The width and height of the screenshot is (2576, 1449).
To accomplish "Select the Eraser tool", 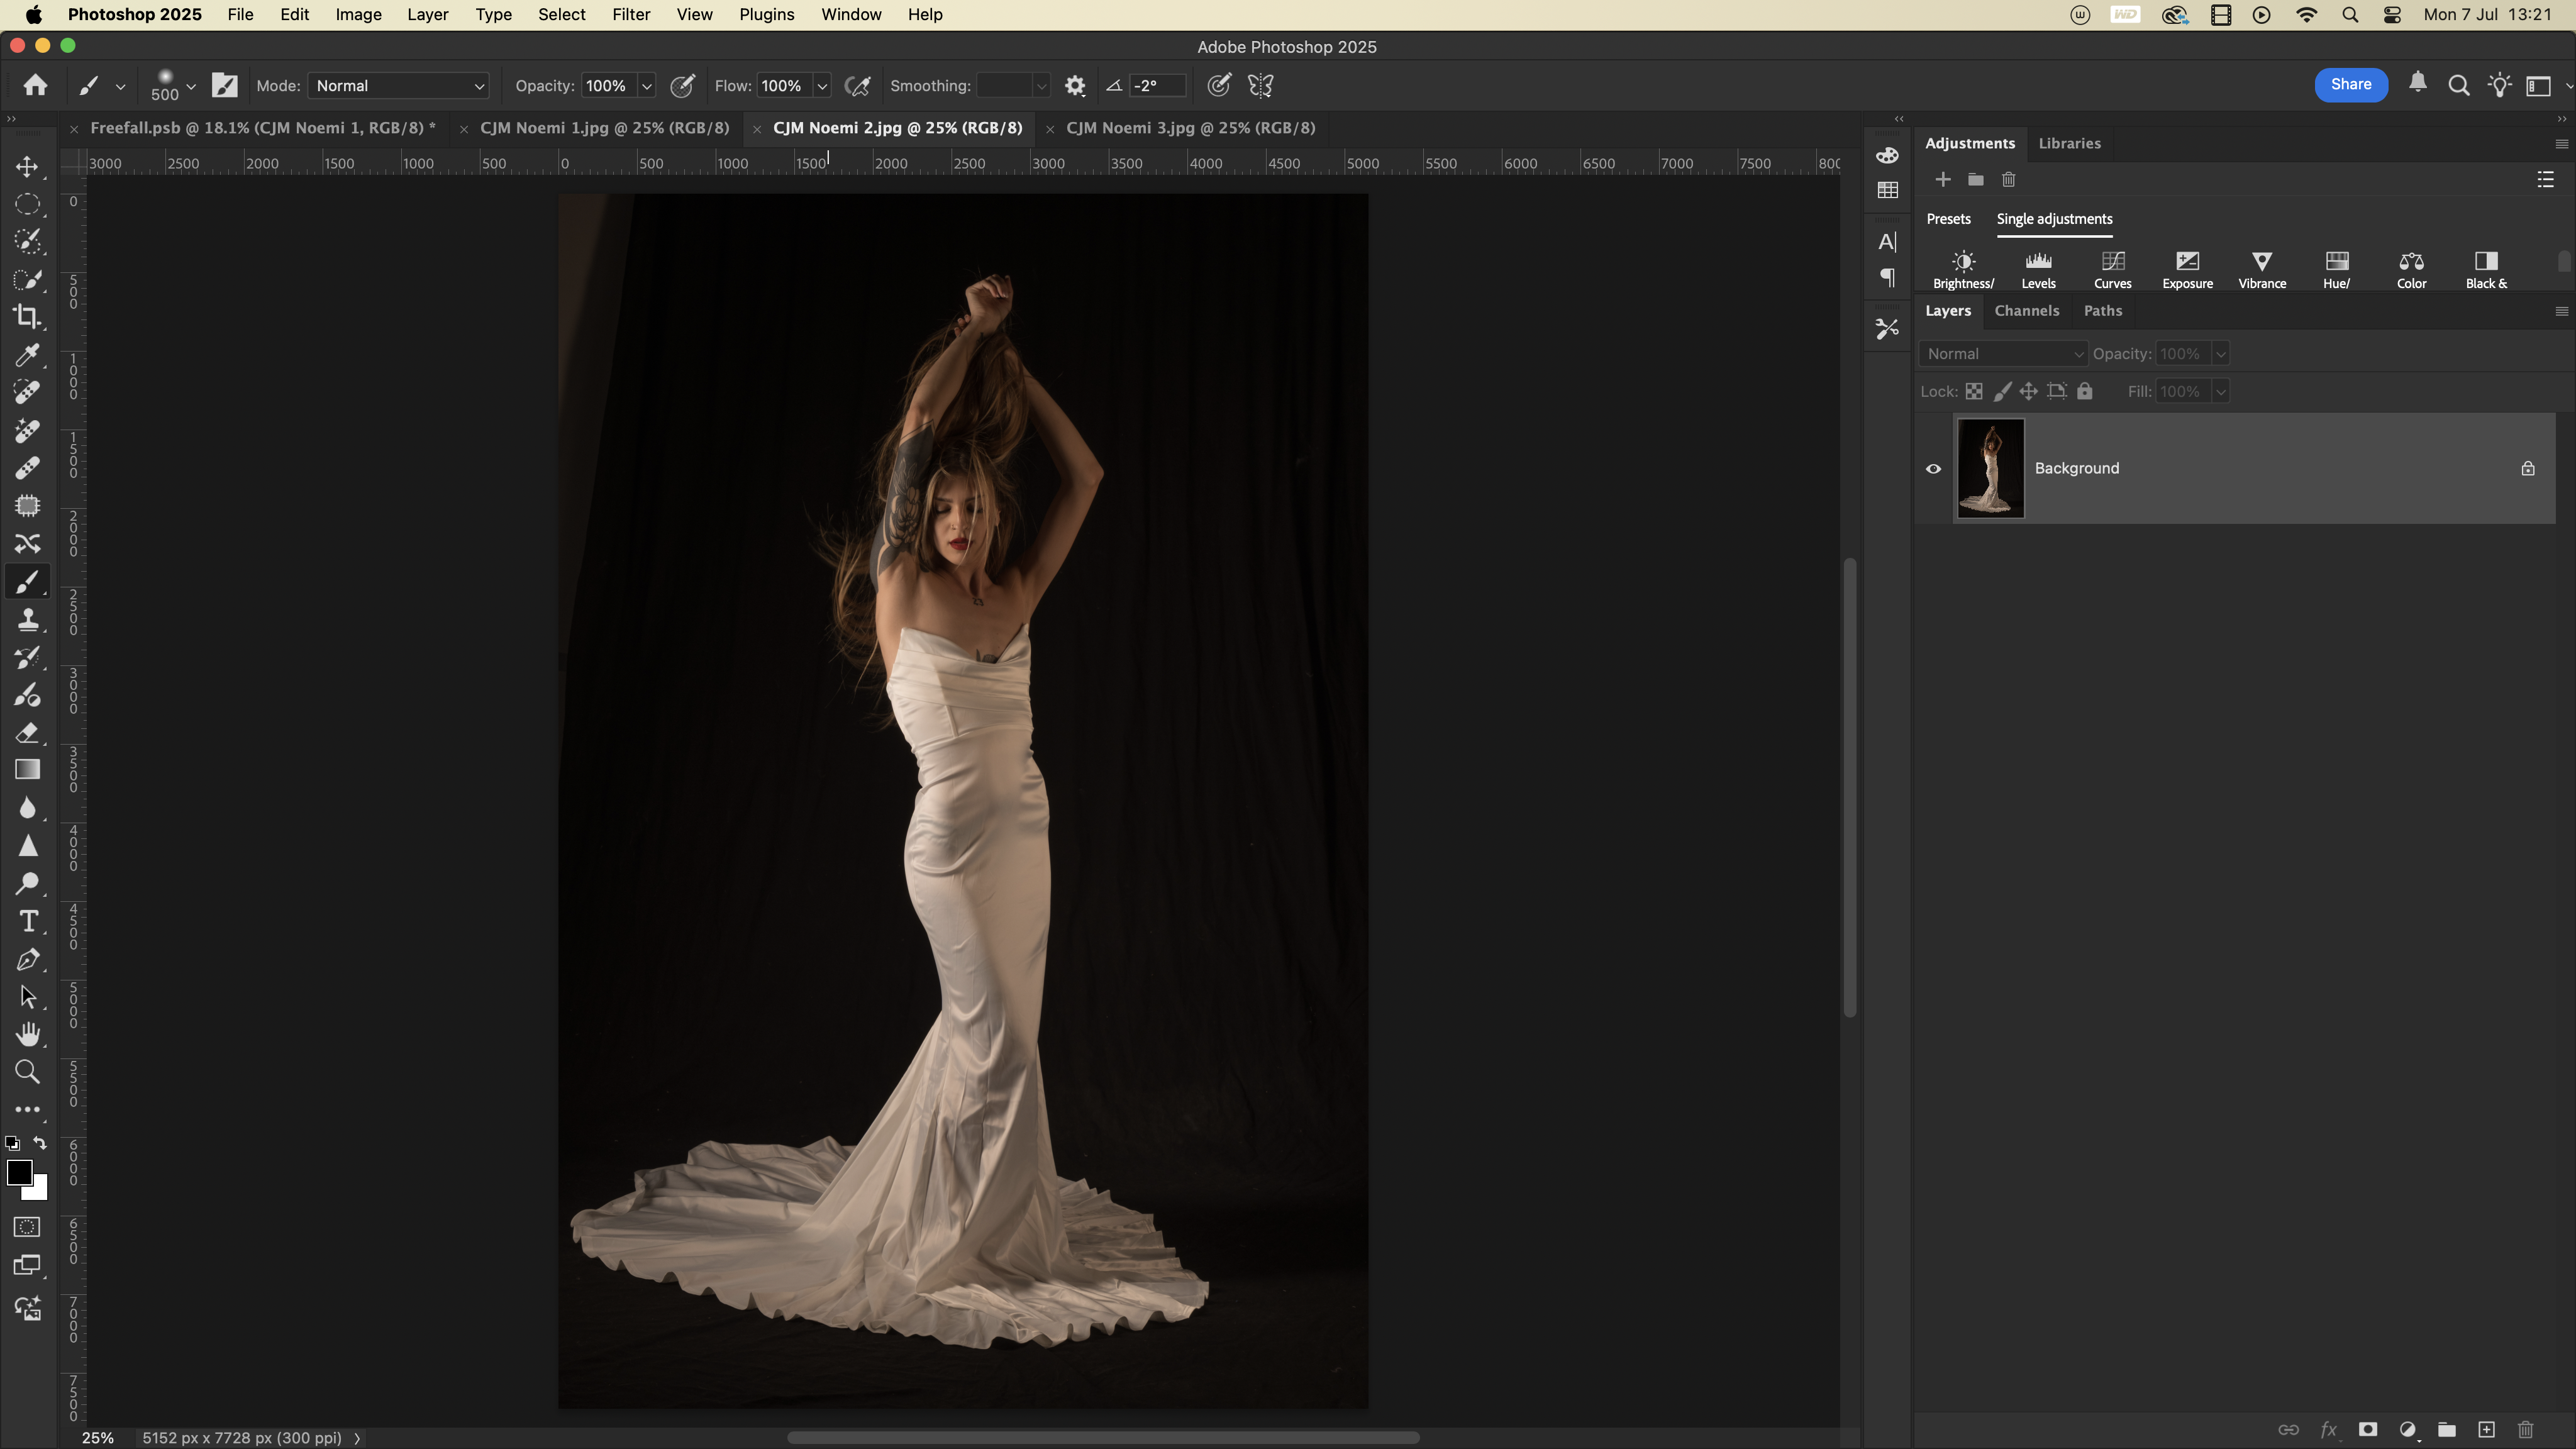I will coord(27,733).
